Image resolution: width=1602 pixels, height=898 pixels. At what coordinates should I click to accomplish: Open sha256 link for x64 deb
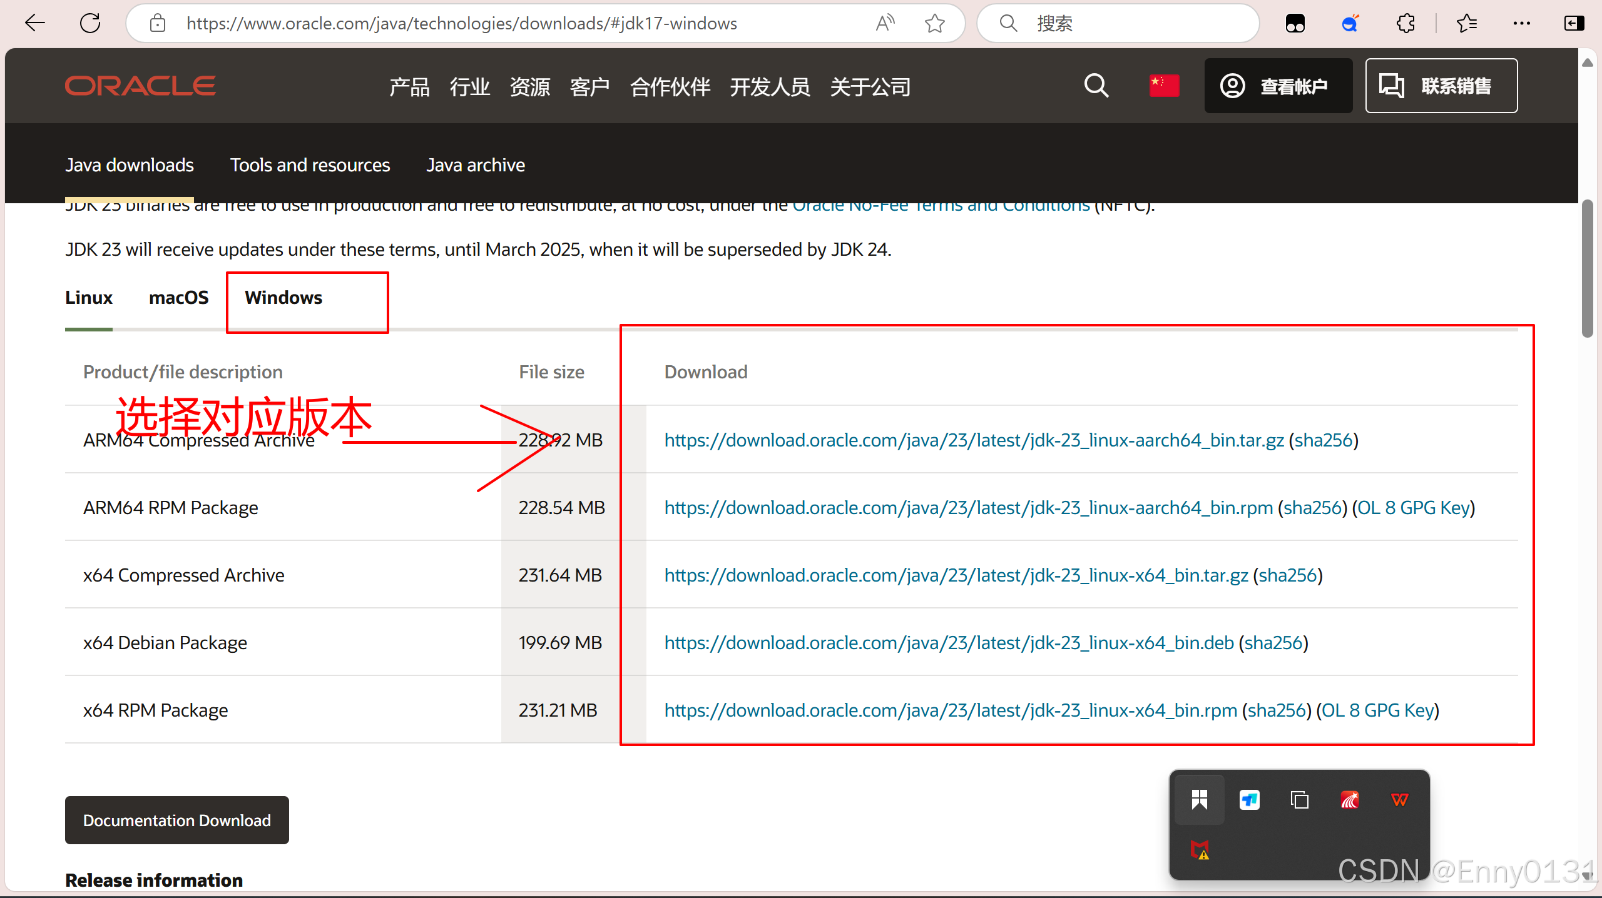pyautogui.click(x=1273, y=643)
